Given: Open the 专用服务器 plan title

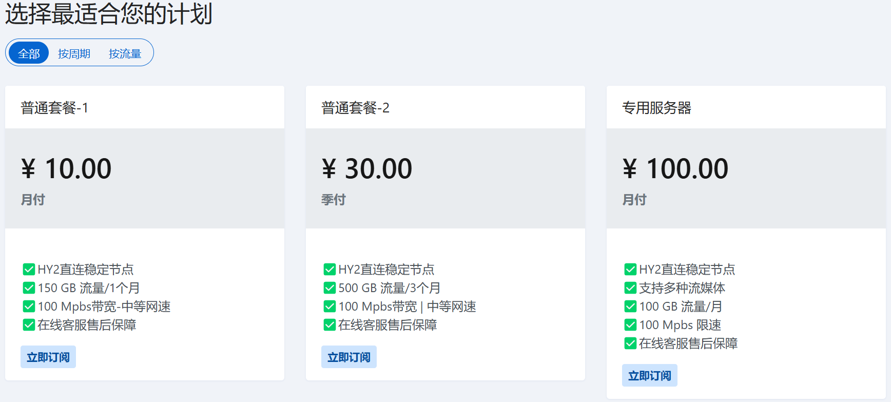Looking at the screenshot, I should 656,108.
